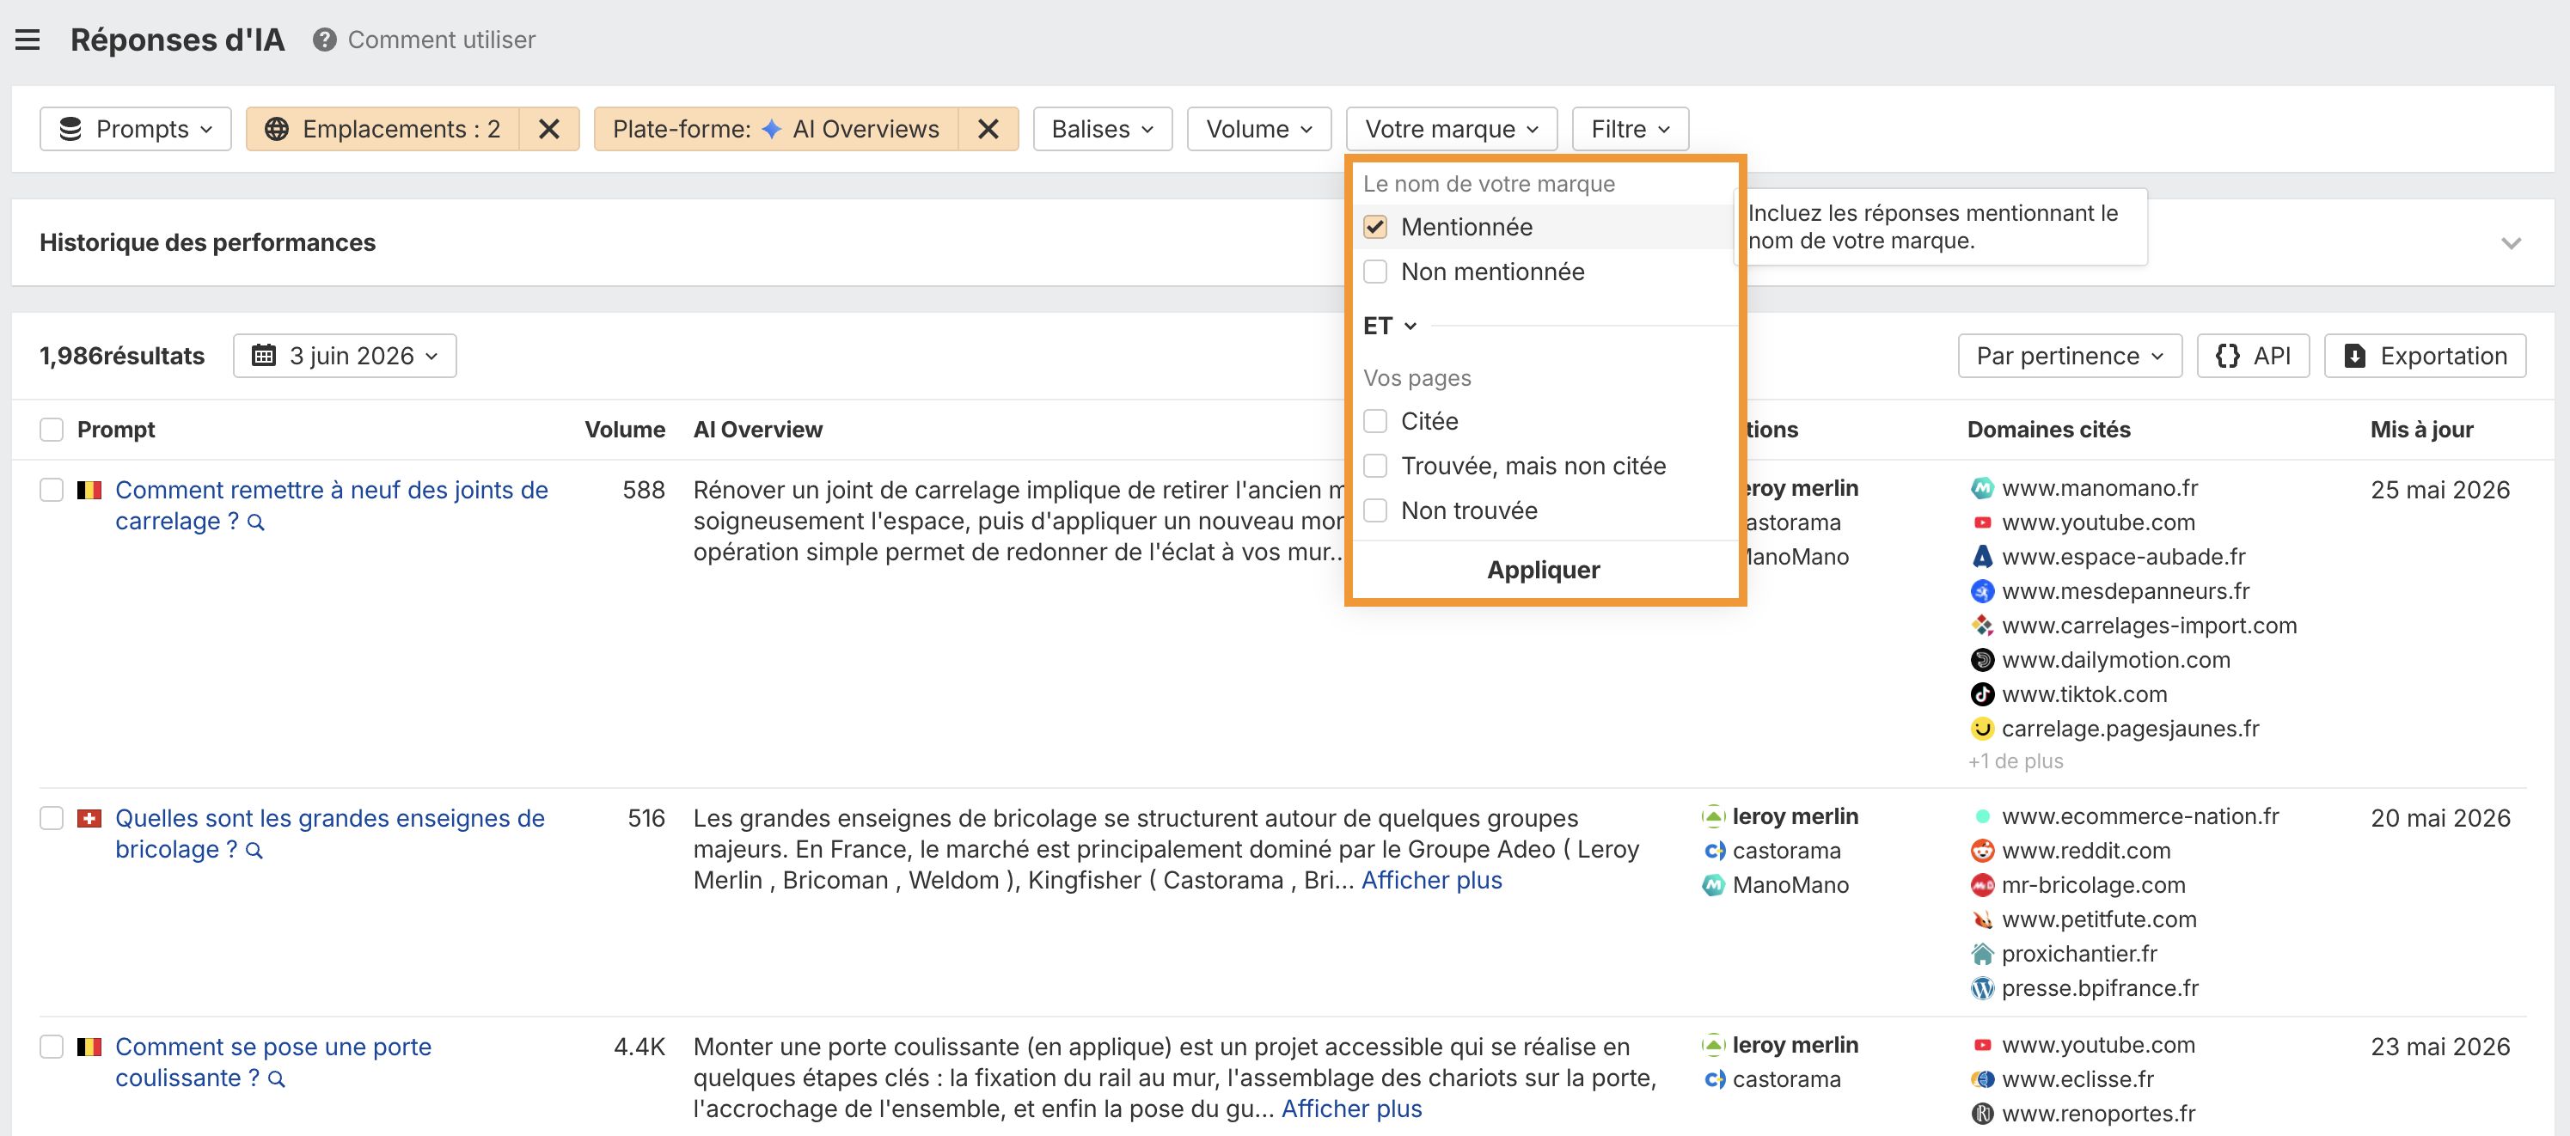Click the +1 de plus domains link
Screen dimensions: 2570x1136
[x=2016, y=761]
